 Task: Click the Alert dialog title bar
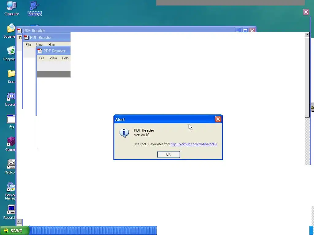tap(168, 119)
